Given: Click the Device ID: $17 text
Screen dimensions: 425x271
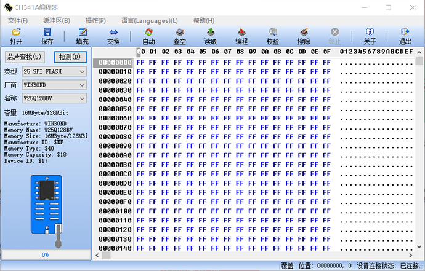Looking at the screenshot, I should click(26, 161).
